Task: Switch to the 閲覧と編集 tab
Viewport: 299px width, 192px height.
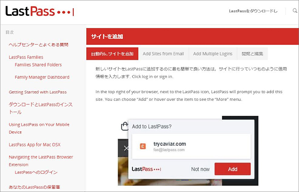Action: 252,54
